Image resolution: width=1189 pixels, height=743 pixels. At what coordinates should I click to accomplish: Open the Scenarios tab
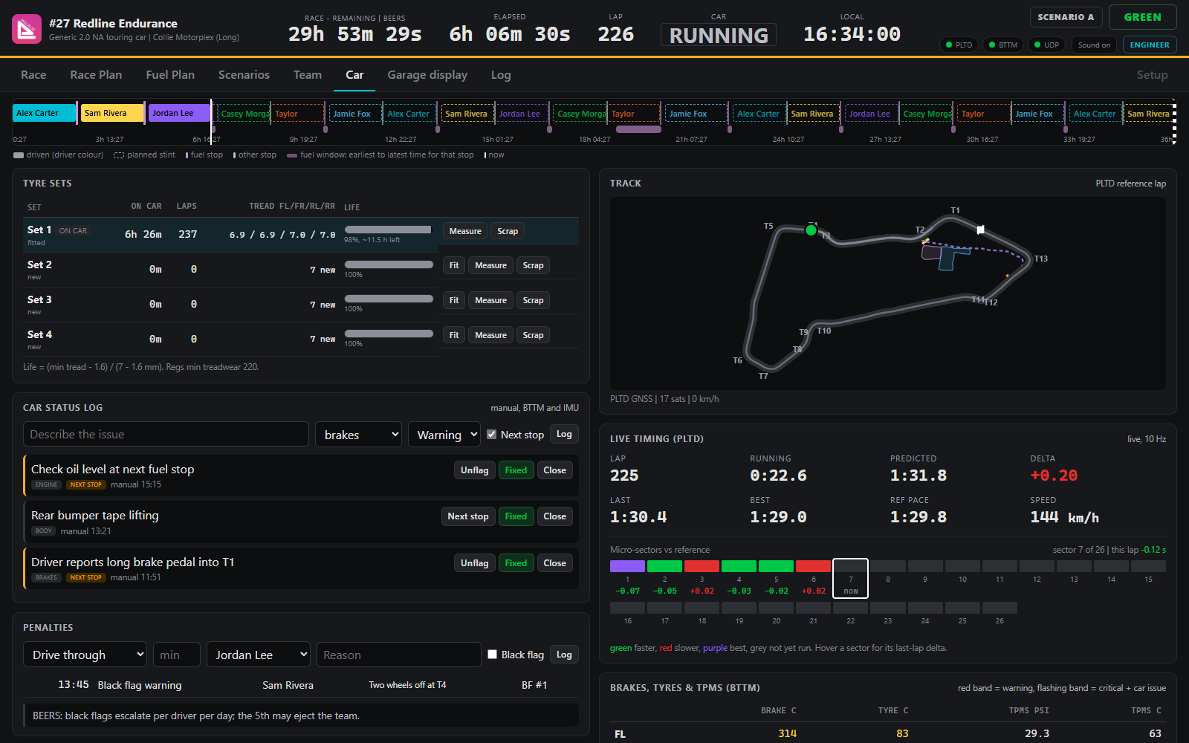tap(244, 75)
